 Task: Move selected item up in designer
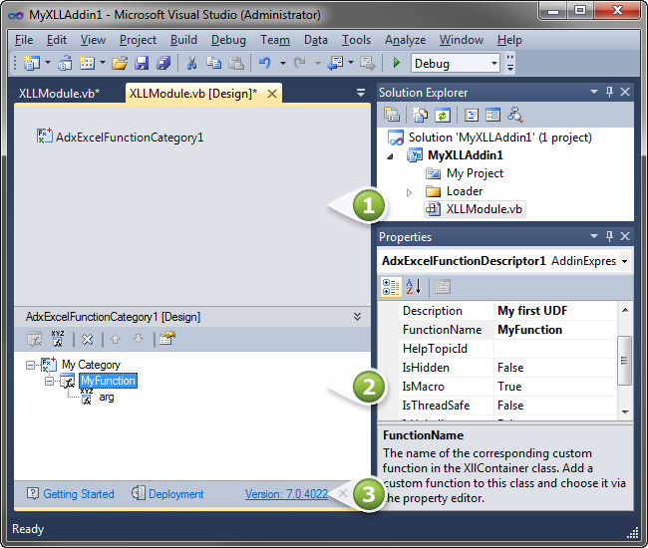pos(115,339)
